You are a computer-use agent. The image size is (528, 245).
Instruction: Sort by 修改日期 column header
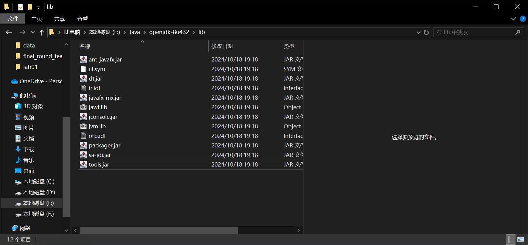click(x=244, y=46)
